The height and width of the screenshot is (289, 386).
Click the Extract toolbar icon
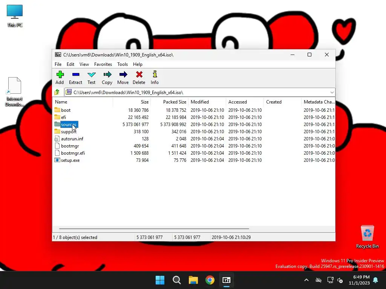coord(75,75)
